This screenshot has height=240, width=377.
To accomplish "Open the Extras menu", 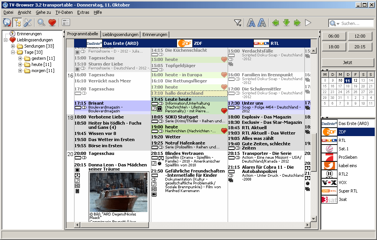I will point(83,12).
